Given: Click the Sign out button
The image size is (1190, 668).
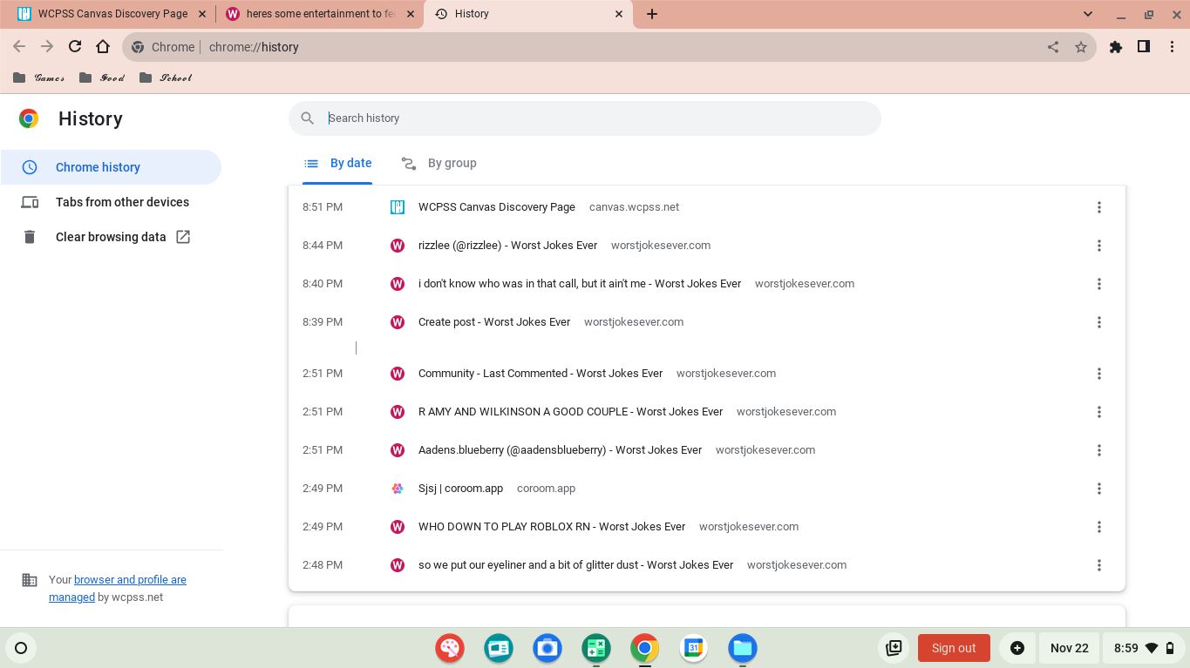Looking at the screenshot, I should (953, 648).
